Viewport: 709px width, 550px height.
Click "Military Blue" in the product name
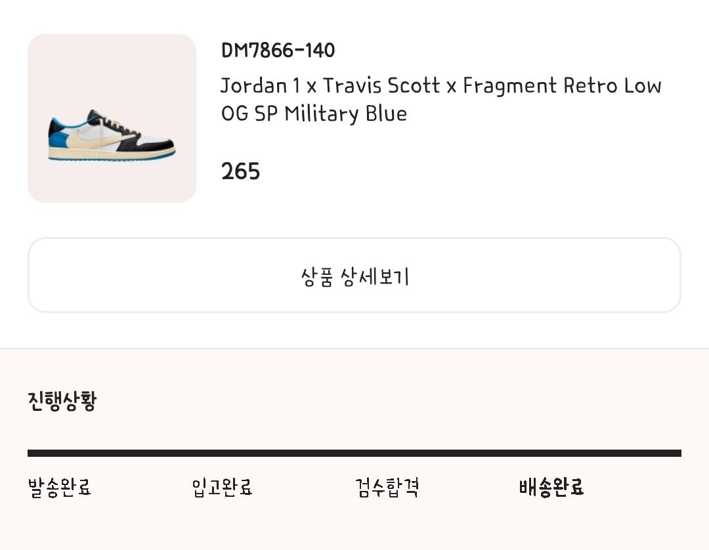point(345,114)
